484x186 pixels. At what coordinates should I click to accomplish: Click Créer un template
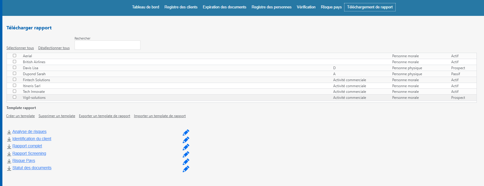tap(20, 116)
